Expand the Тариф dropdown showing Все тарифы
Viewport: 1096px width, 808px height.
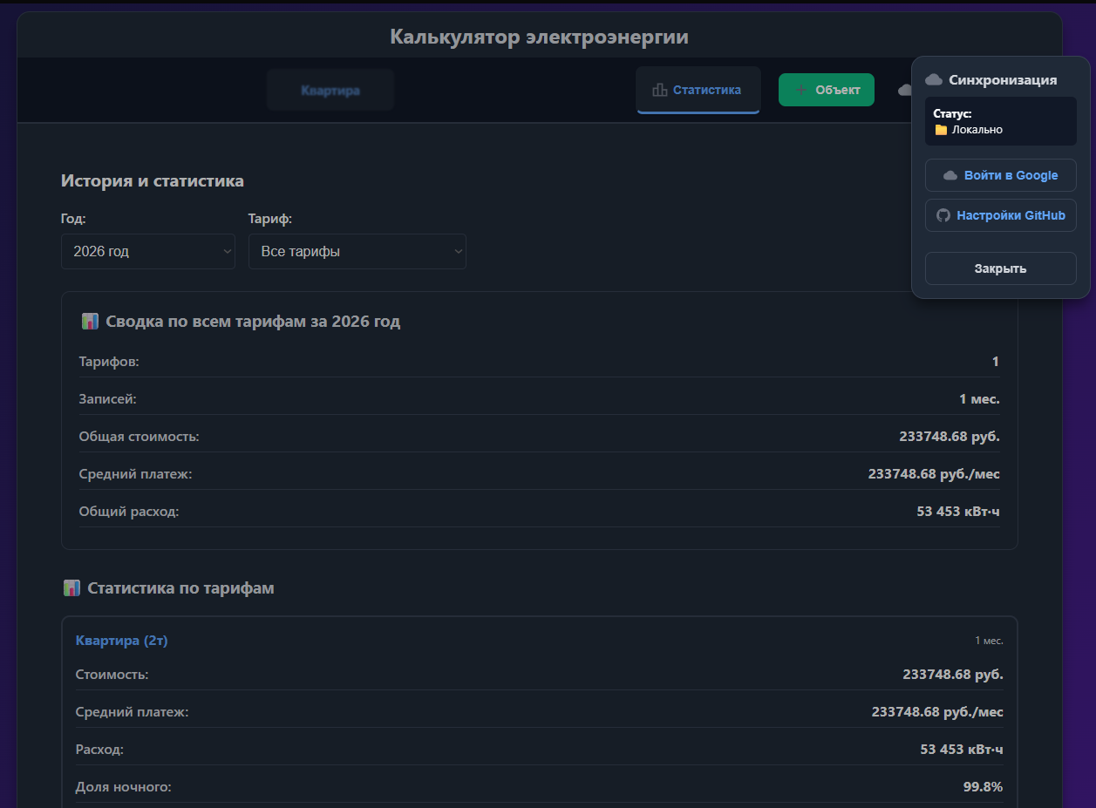357,252
